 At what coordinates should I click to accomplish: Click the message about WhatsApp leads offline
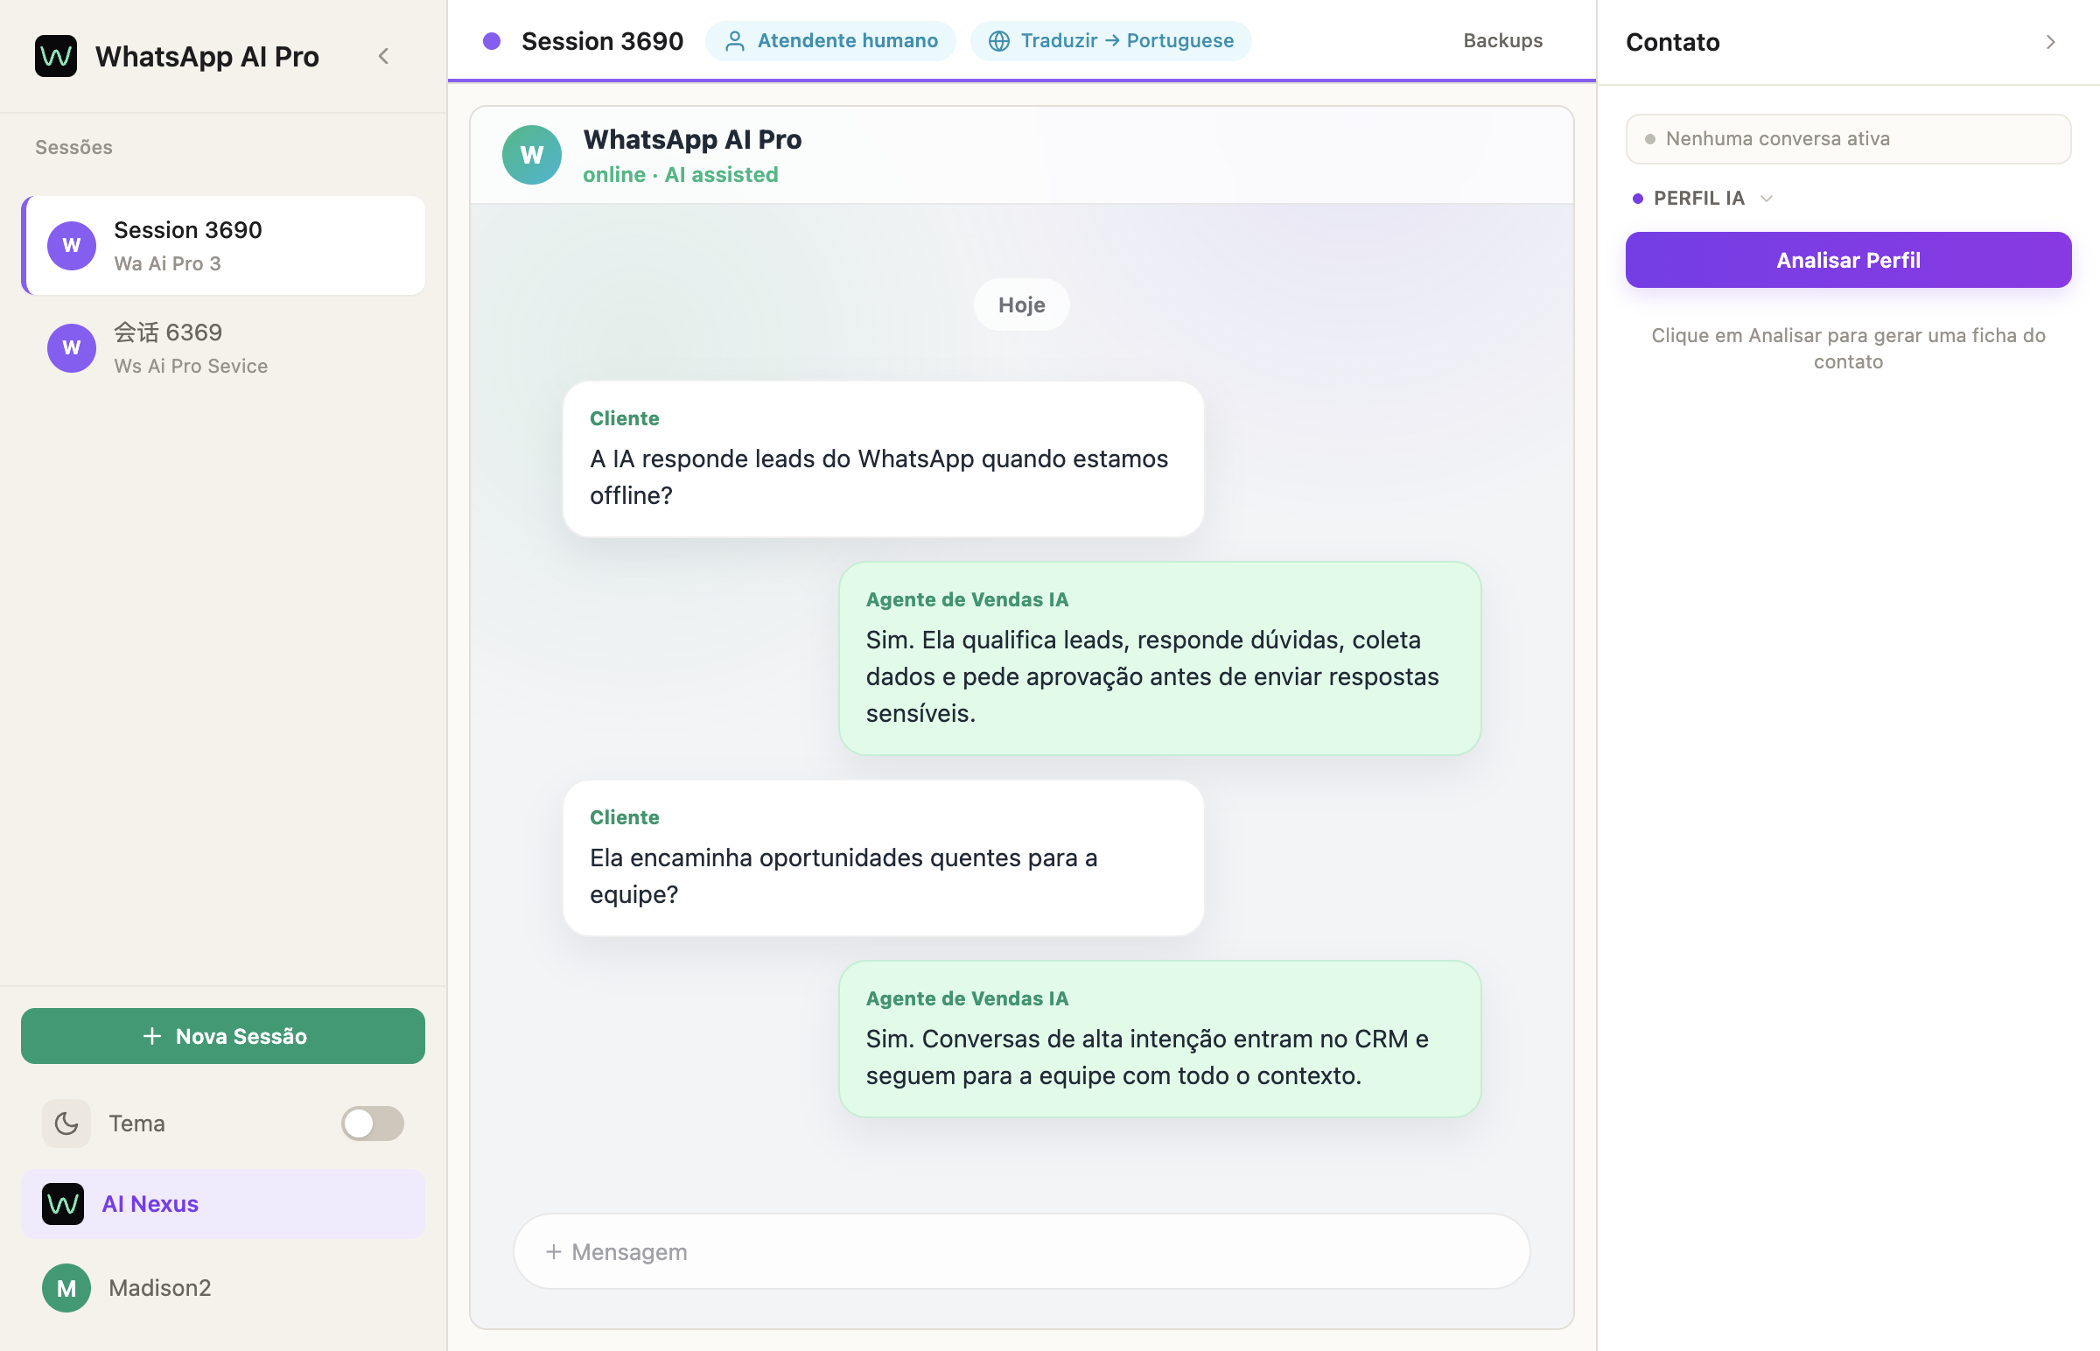[x=884, y=459]
